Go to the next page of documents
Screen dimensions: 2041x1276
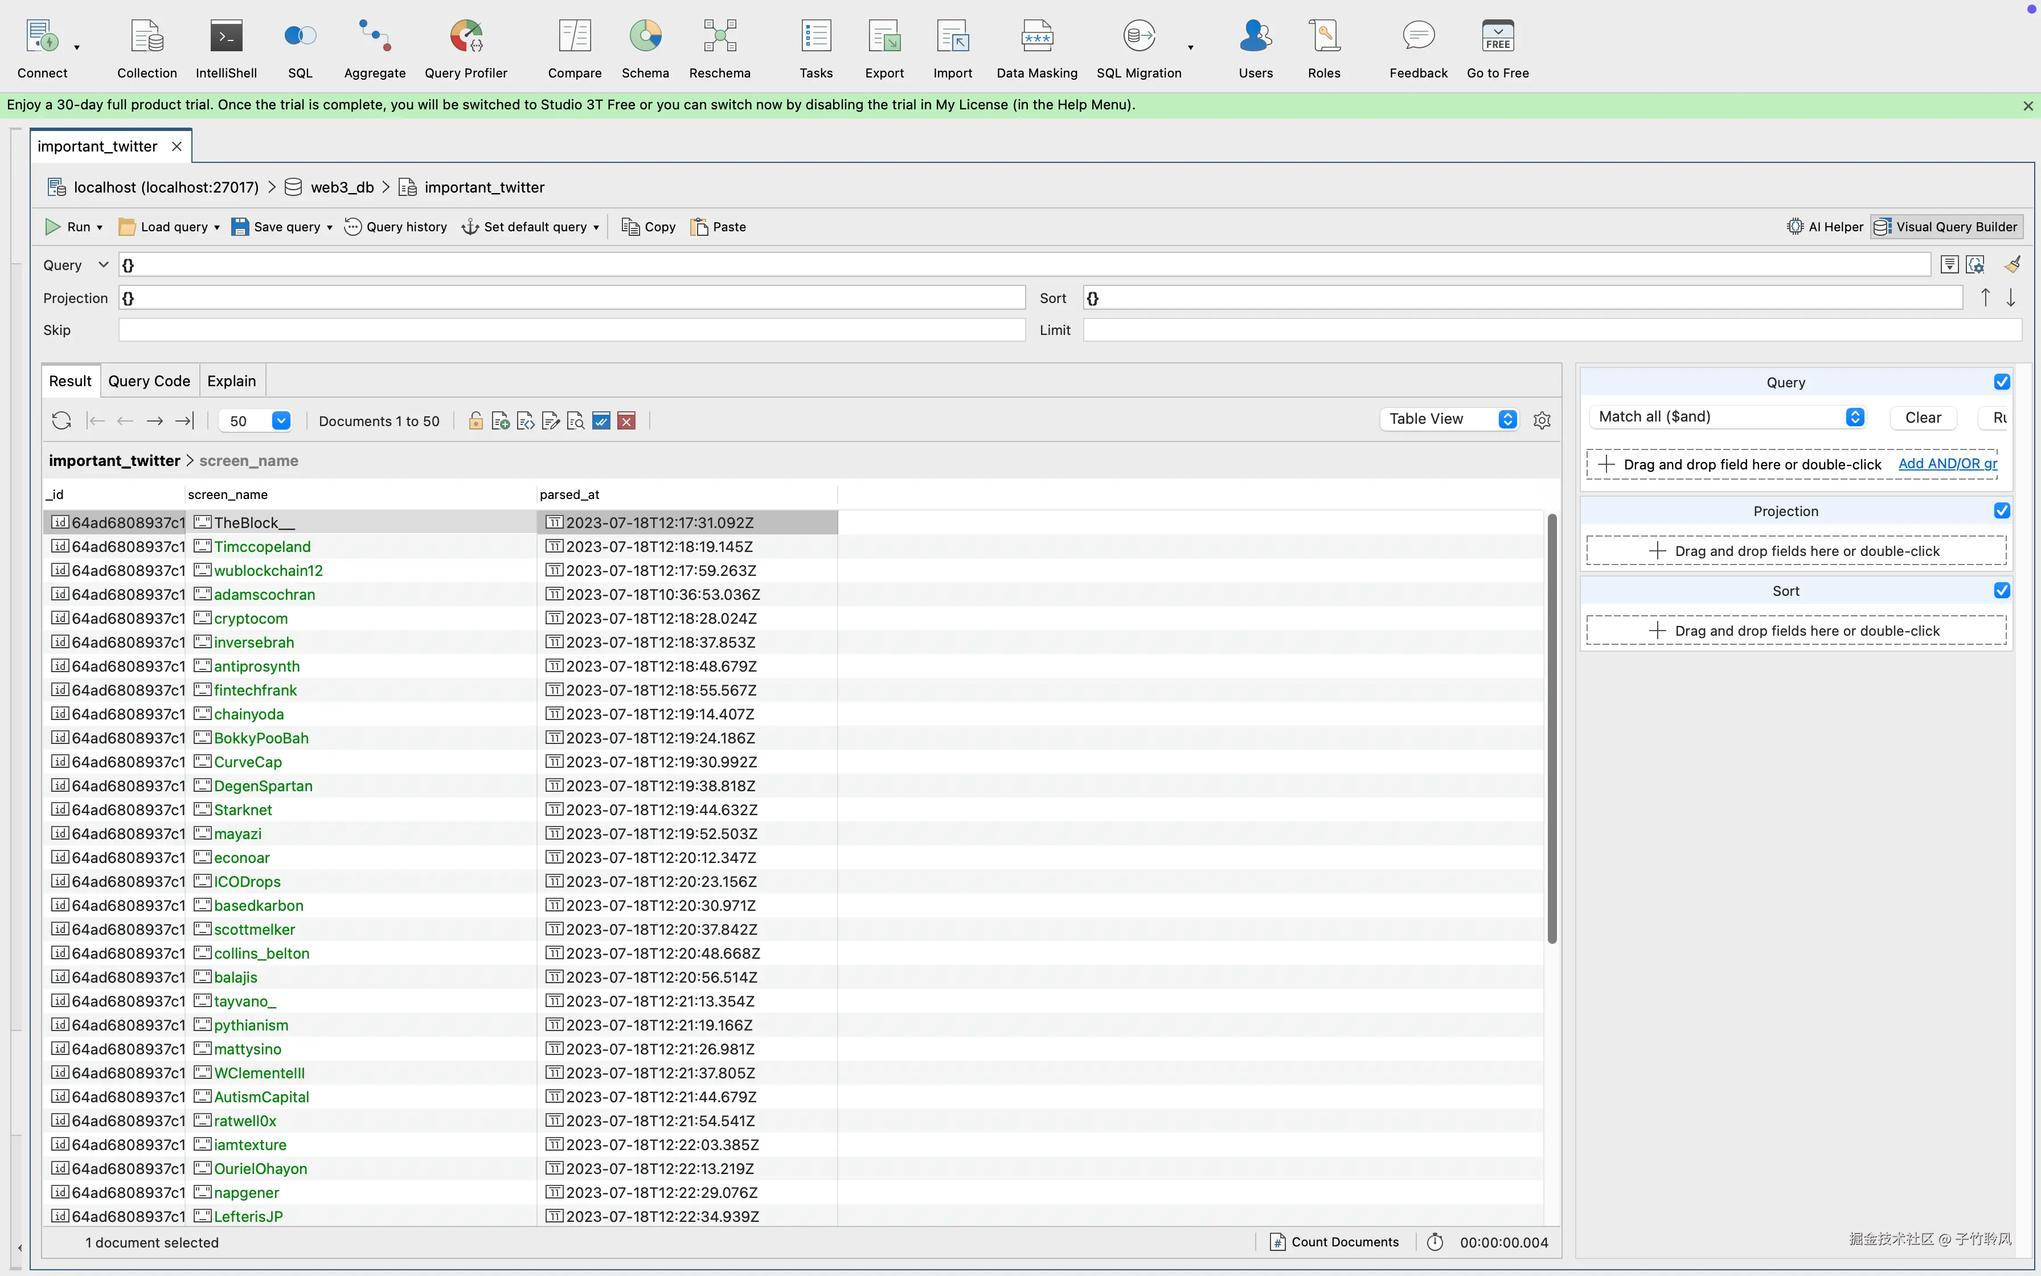tap(154, 420)
